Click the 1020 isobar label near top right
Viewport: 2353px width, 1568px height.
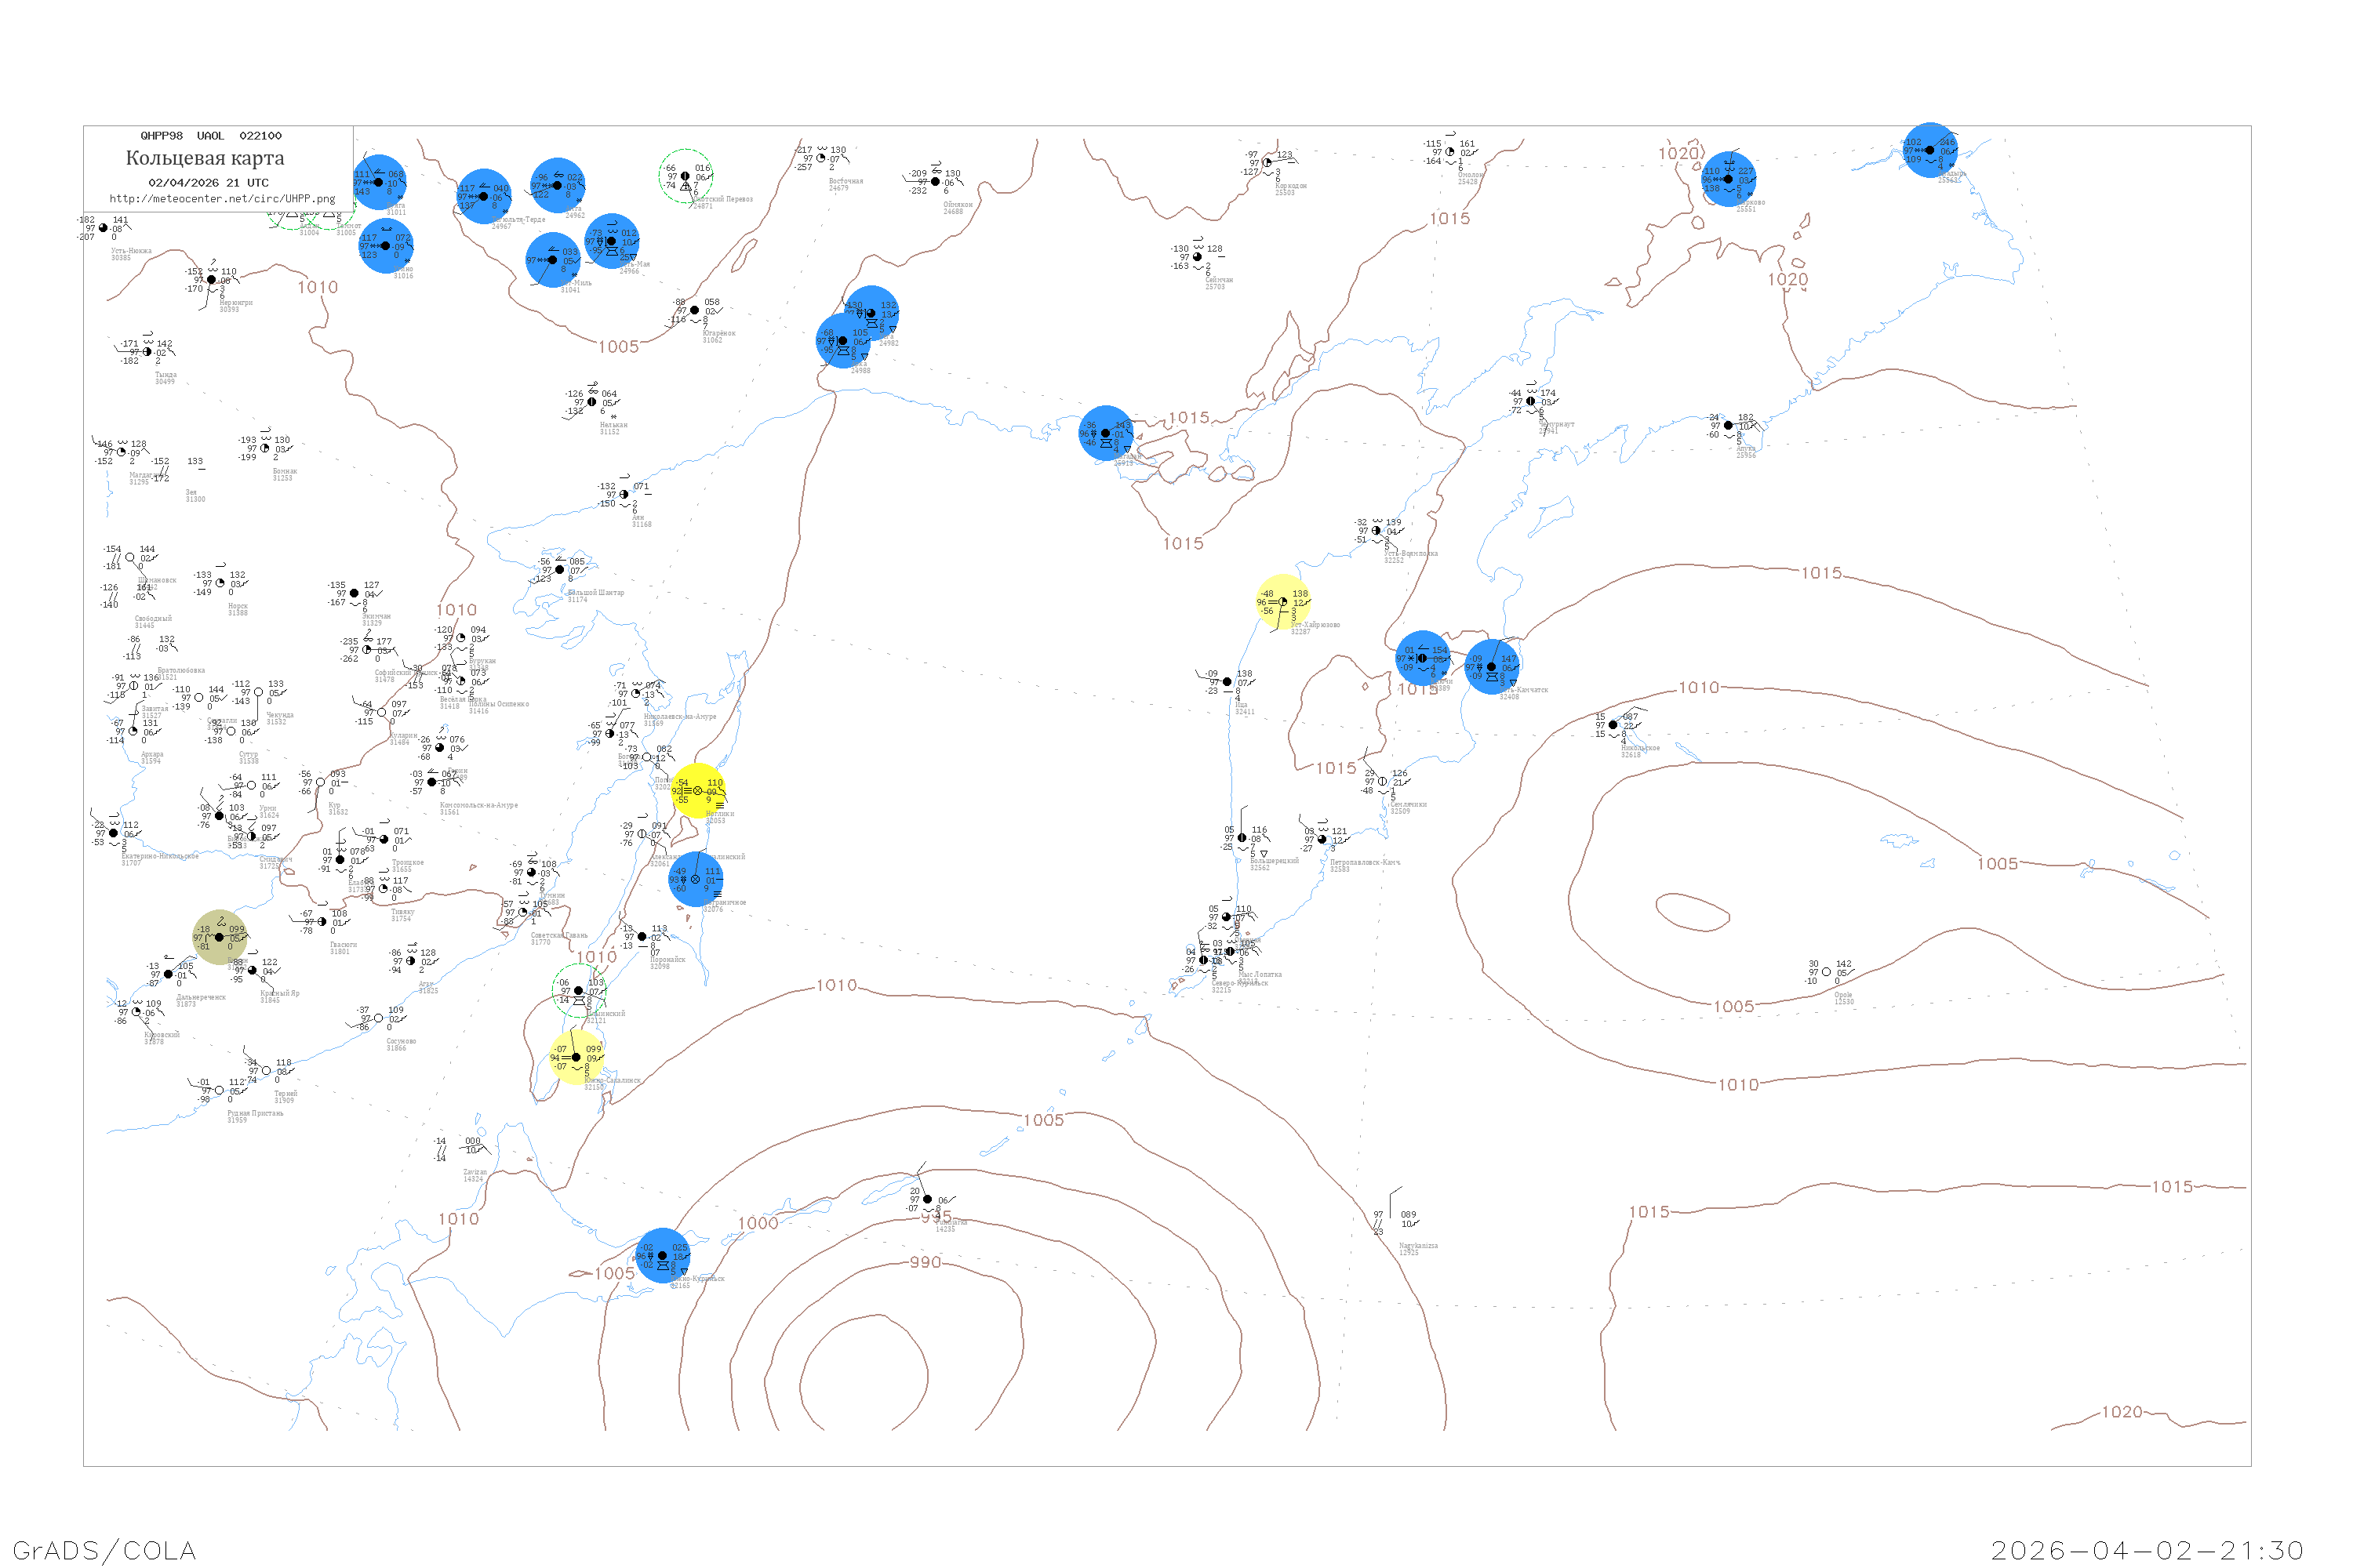[1678, 153]
